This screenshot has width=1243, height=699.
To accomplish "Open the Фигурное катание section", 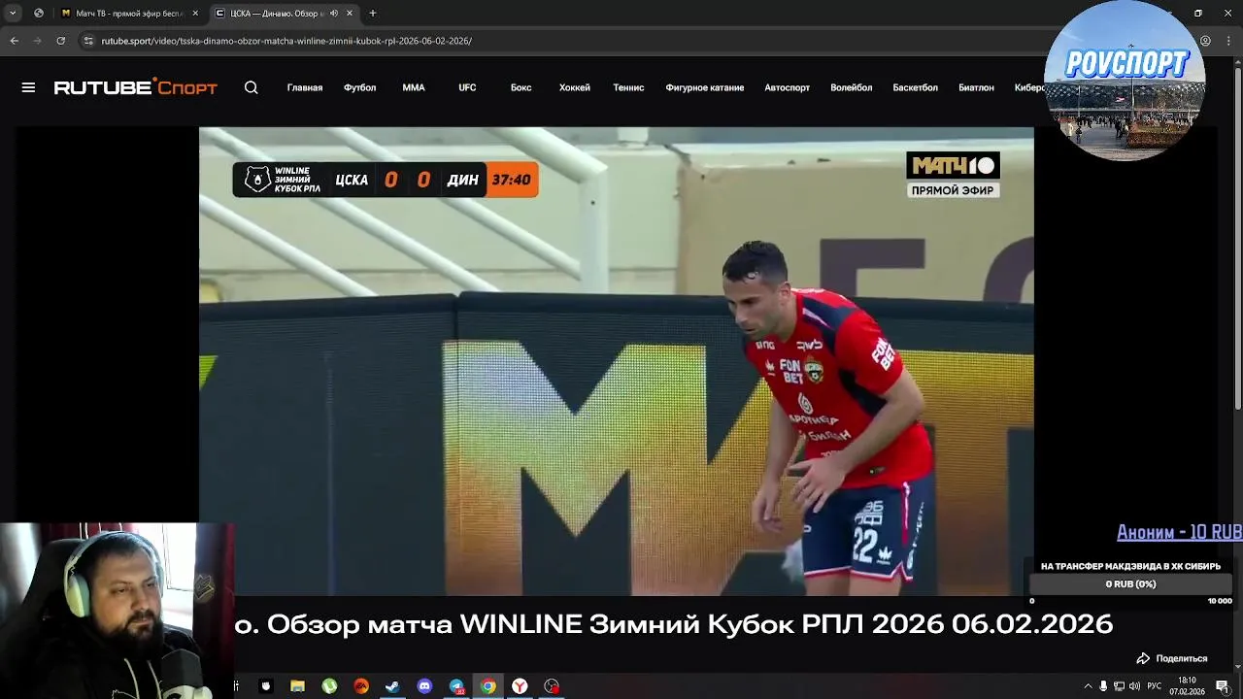I will 705,87.
